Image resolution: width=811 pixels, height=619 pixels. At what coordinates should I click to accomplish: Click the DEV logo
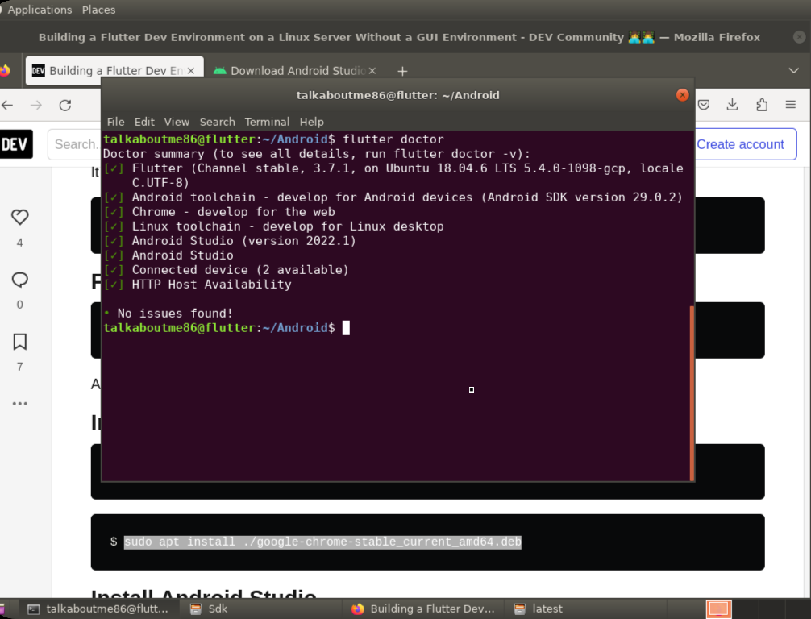[15, 144]
